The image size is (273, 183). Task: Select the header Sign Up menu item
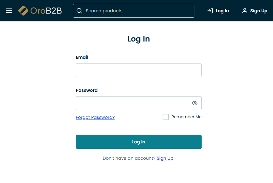(259, 11)
